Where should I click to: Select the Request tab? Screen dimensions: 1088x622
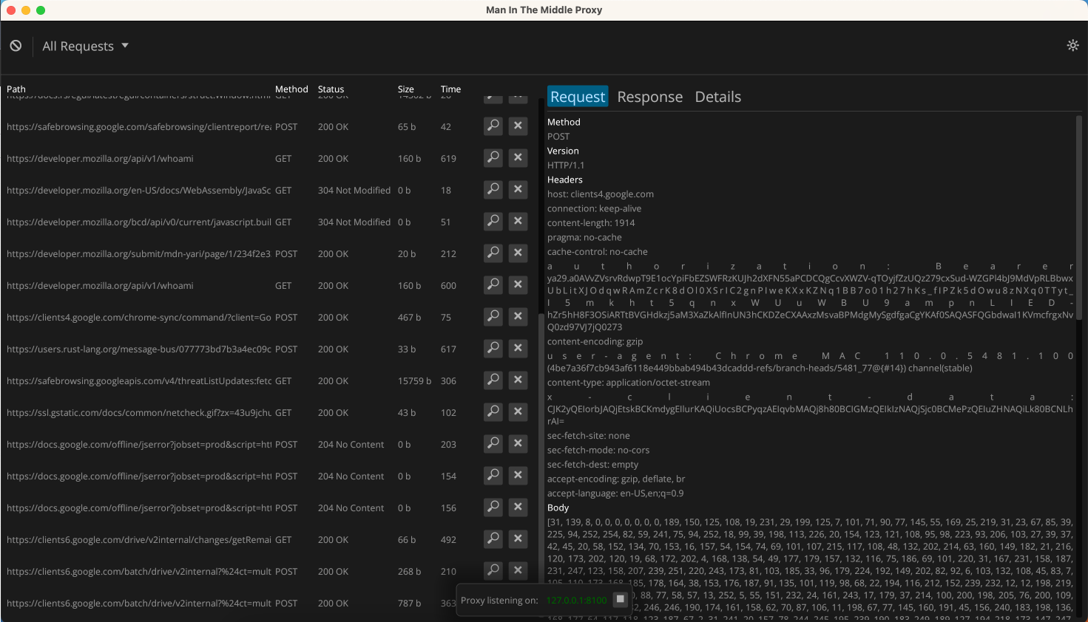point(578,97)
